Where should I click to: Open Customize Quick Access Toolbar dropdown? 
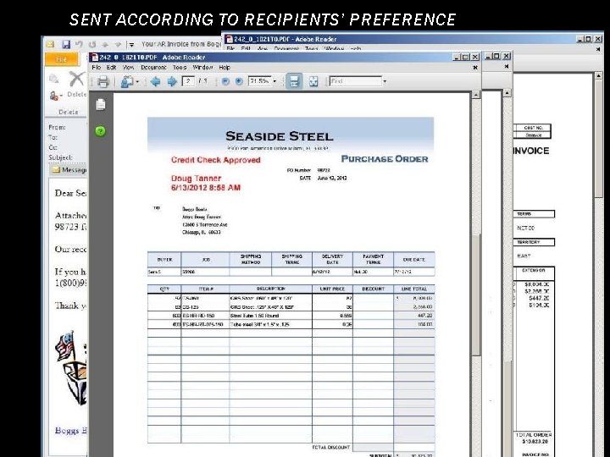pos(131,45)
